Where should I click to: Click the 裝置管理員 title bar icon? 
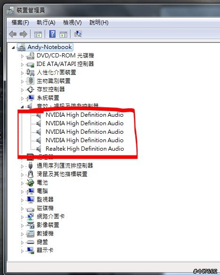point(10,10)
